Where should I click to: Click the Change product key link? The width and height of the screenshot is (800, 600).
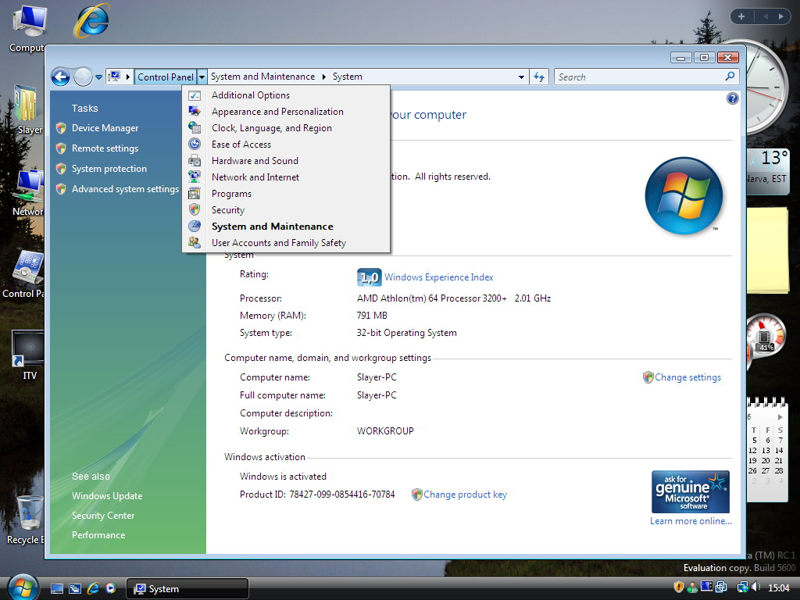pyautogui.click(x=466, y=495)
